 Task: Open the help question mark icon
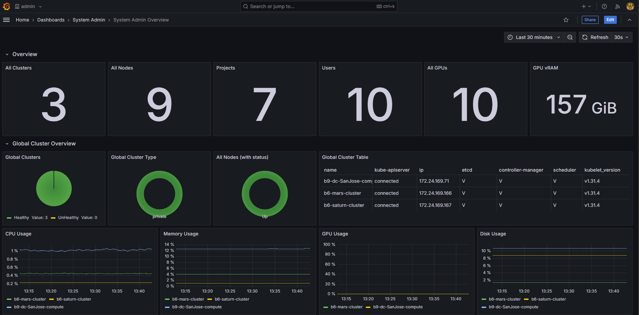[604, 6]
